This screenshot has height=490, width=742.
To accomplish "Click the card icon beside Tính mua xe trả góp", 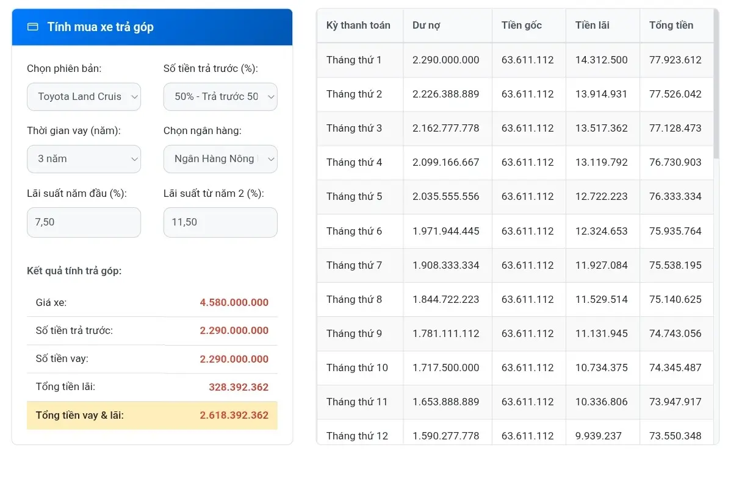I will click(x=33, y=27).
